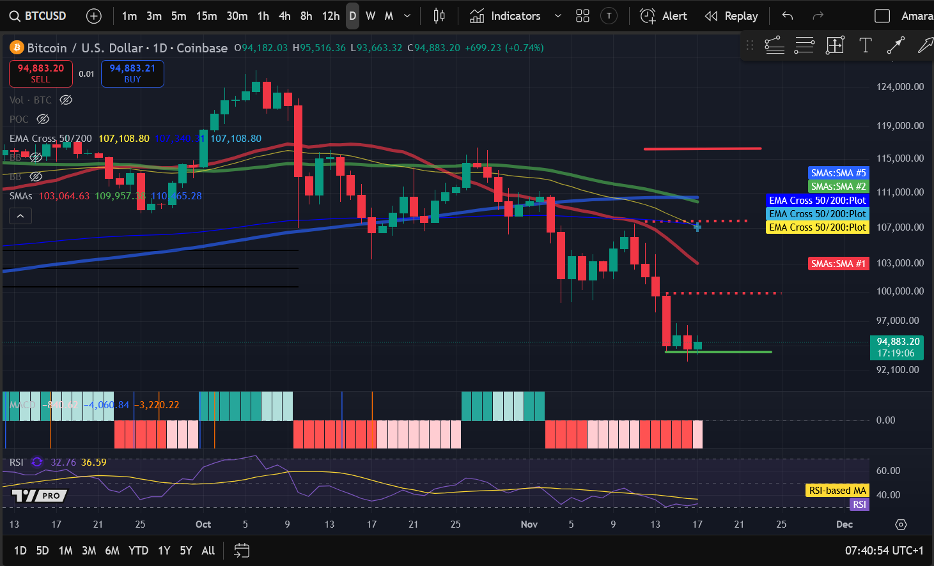
Task: Click the EMA Cross 50/200 legend name
Action: (x=51, y=139)
